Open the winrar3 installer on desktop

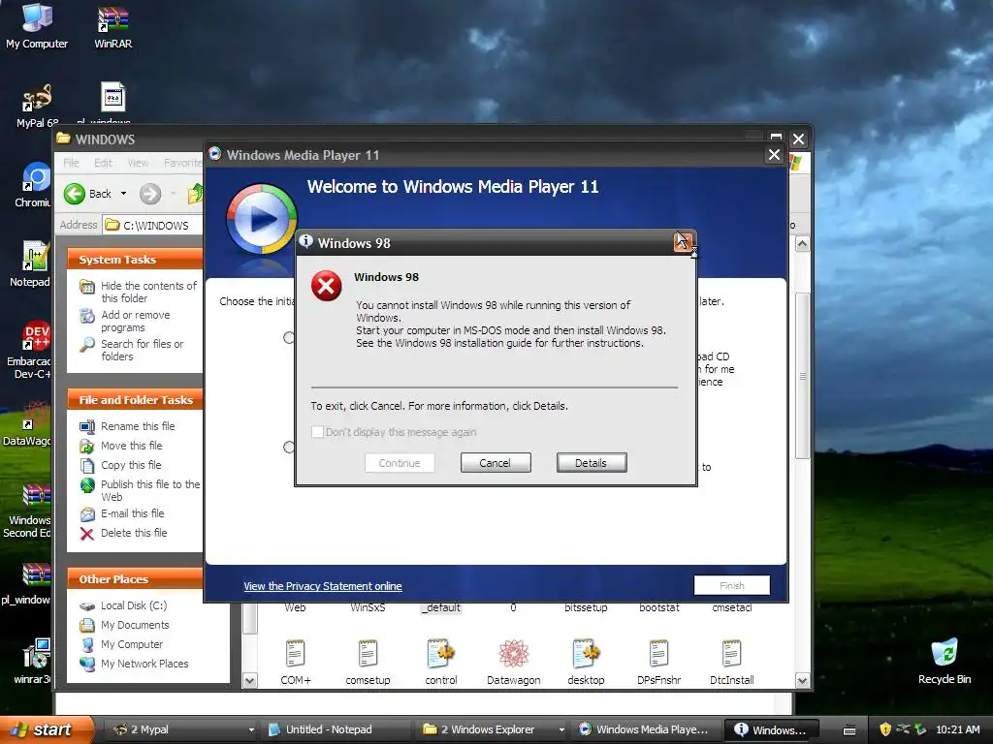coord(33,661)
